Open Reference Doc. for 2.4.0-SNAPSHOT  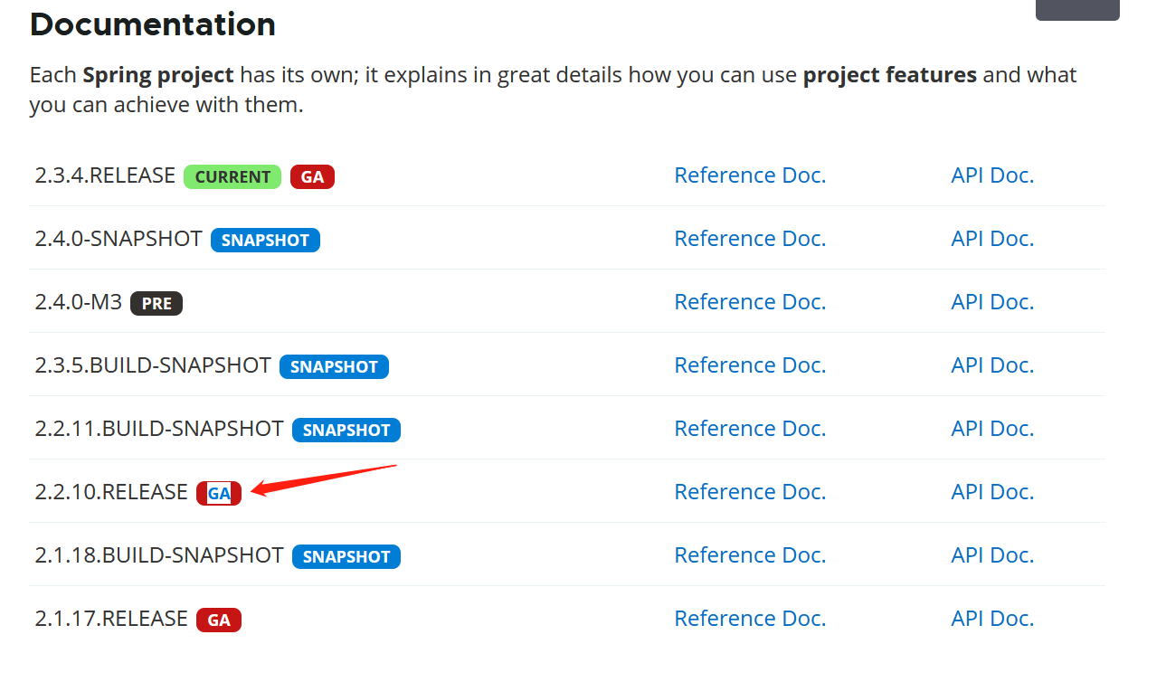750,239
